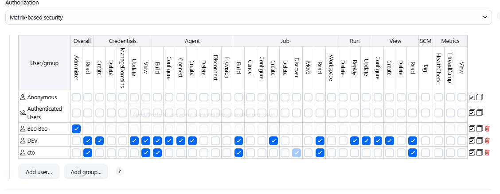Disable Credentials Create for DEV
The image size is (500, 194).
[x=99, y=141]
